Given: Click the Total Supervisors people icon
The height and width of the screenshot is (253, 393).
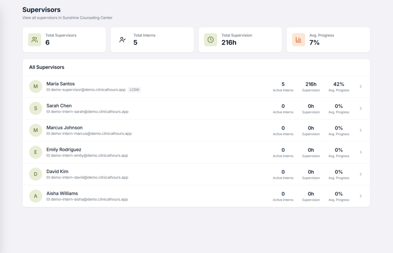Looking at the screenshot, I should [35, 40].
